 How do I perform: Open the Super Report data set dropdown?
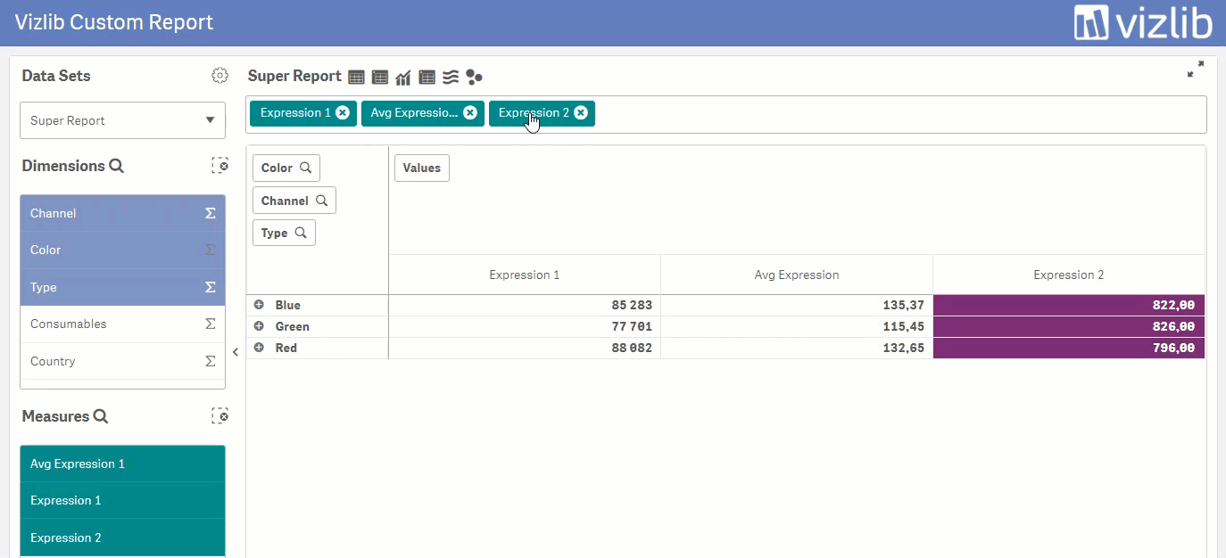coord(122,120)
